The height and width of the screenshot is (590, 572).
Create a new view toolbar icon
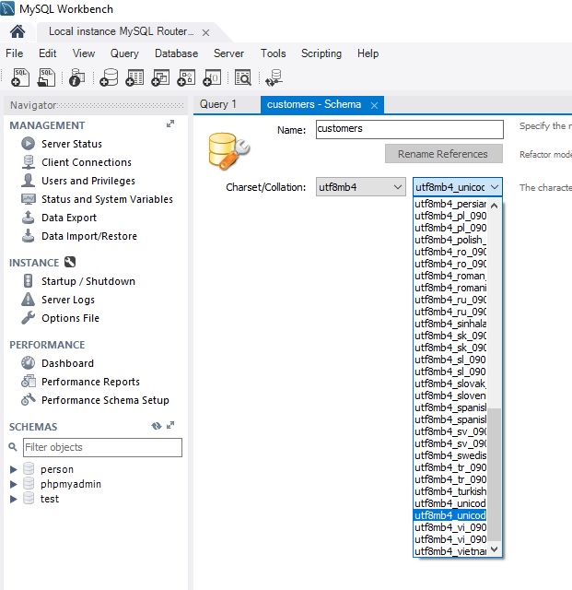(x=160, y=77)
